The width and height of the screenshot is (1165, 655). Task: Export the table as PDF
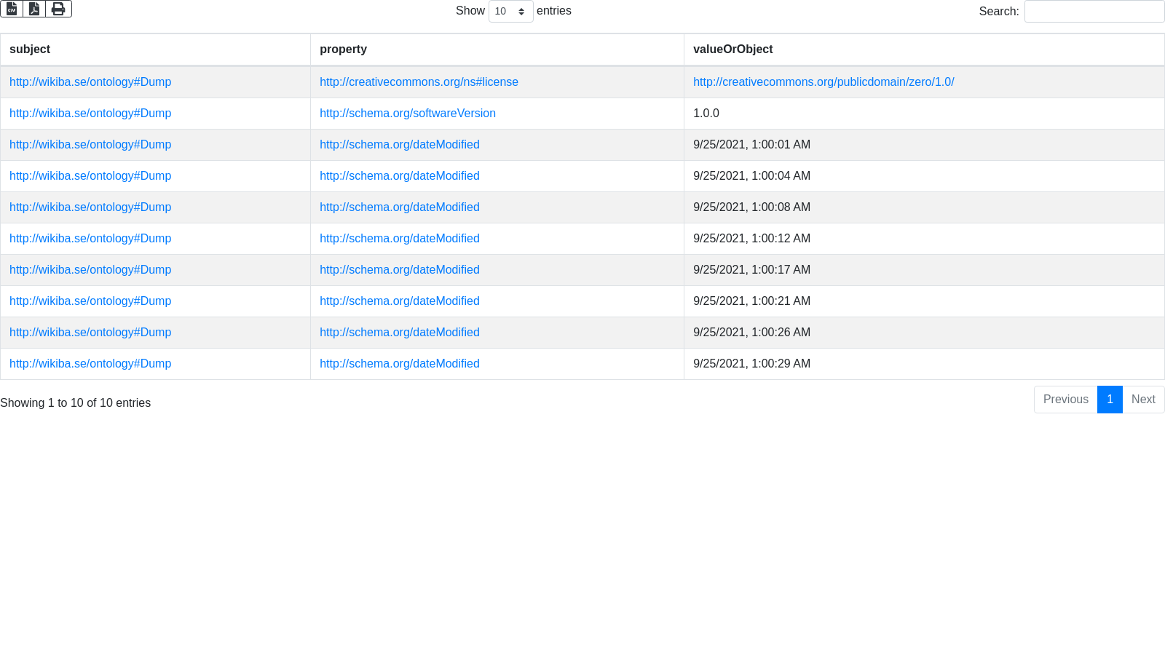34,9
